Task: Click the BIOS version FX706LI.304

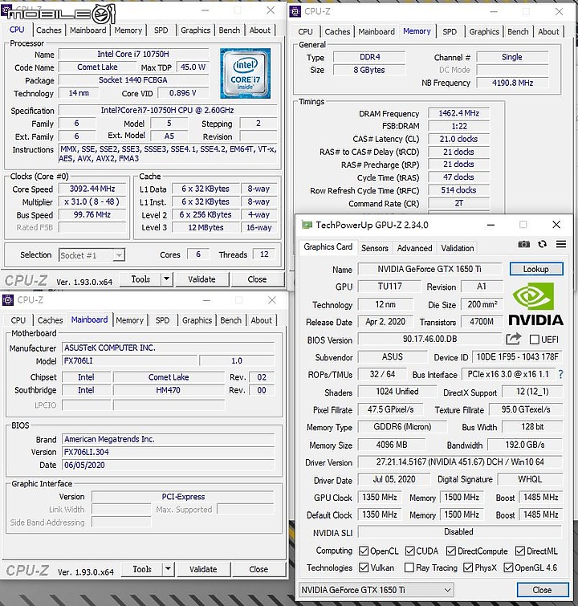Action: pos(168,452)
